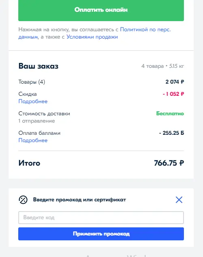Click the green Бесплатно delivery label

[170, 113]
